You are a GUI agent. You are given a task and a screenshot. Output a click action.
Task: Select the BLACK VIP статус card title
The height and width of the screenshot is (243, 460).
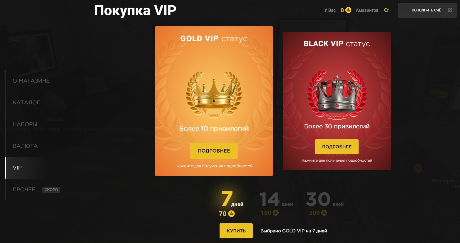click(x=337, y=44)
